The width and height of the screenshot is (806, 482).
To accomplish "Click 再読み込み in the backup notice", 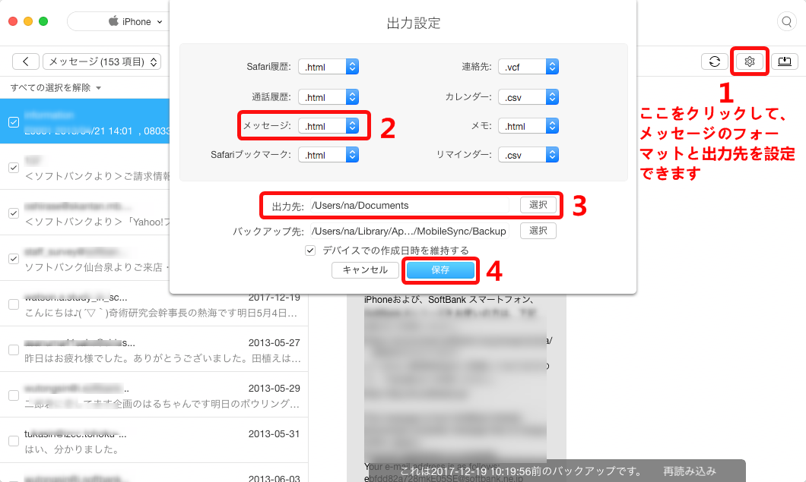I will [x=690, y=471].
